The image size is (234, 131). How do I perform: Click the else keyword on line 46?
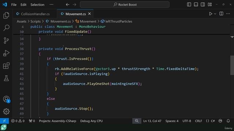(x=51, y=99)
